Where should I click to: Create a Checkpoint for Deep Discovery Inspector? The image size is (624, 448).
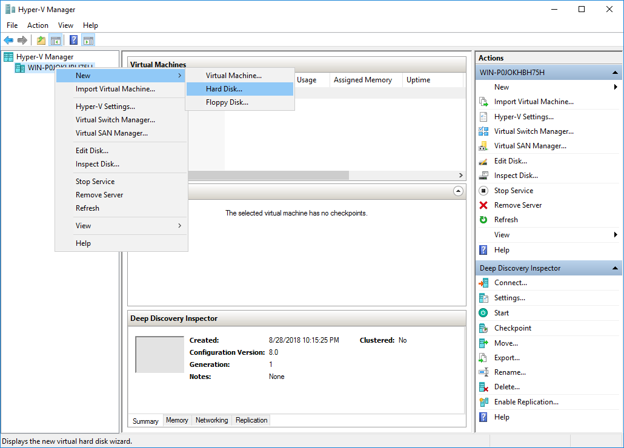[483, 328]
